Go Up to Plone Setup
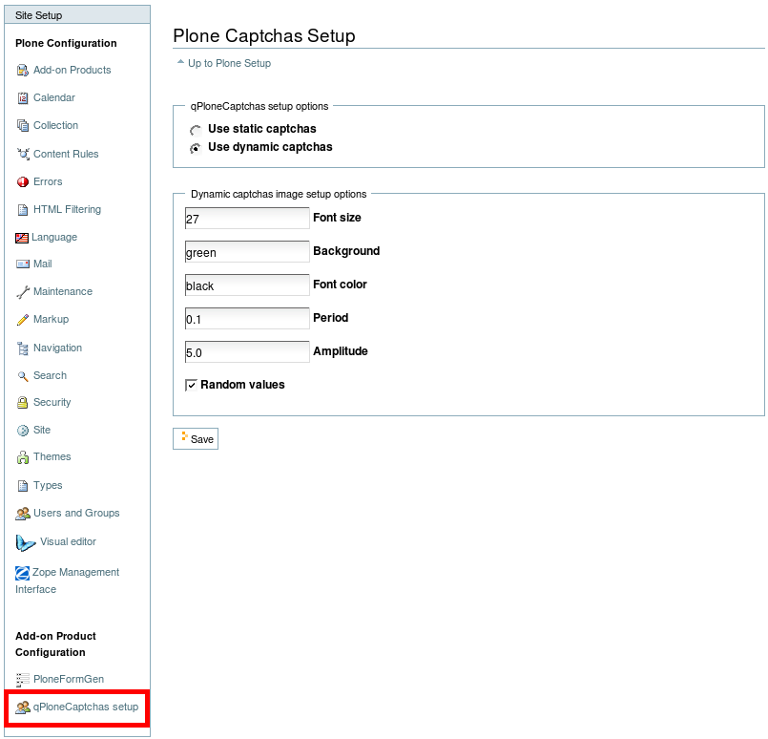 click(229, 63)
